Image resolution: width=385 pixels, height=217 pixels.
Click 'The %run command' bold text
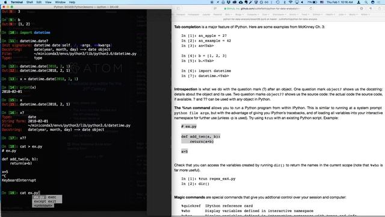pos(192,108)
